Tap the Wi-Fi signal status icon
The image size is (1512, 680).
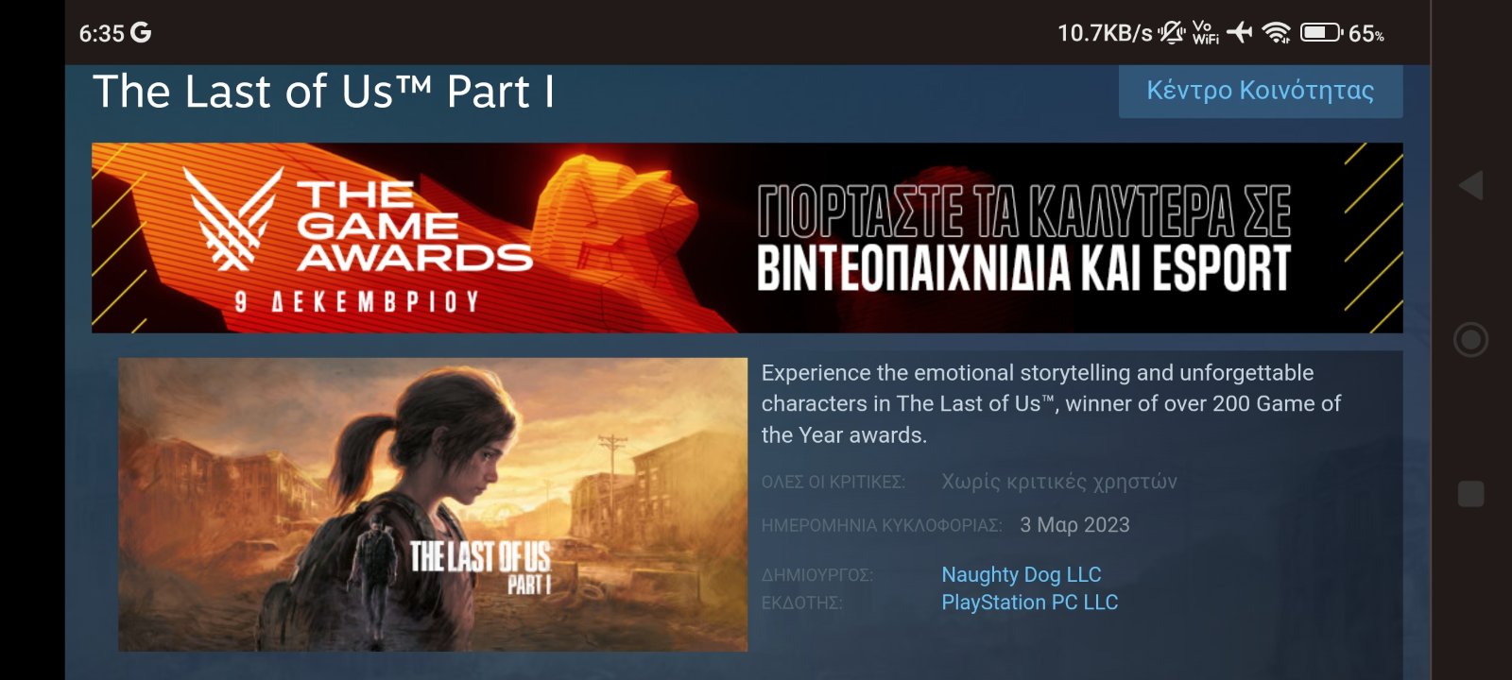[x=1277, y=33]
